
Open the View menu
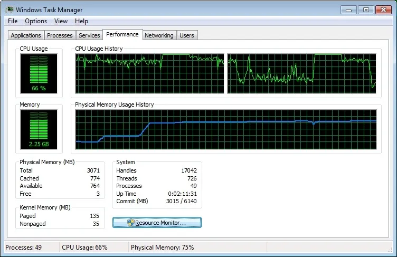(61, 21)
